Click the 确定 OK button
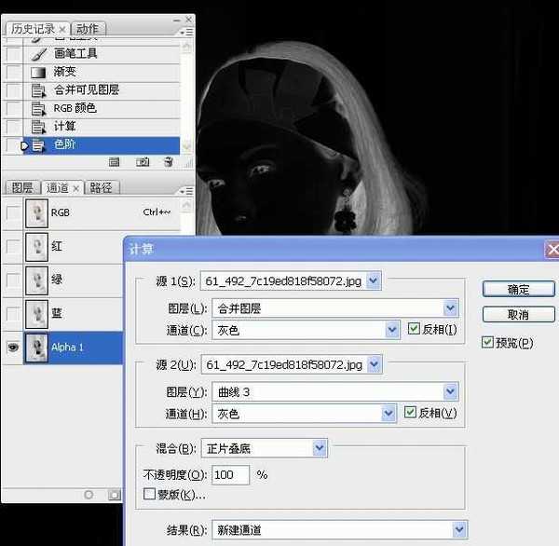This screenshot has width=559, height=546. 518,290
